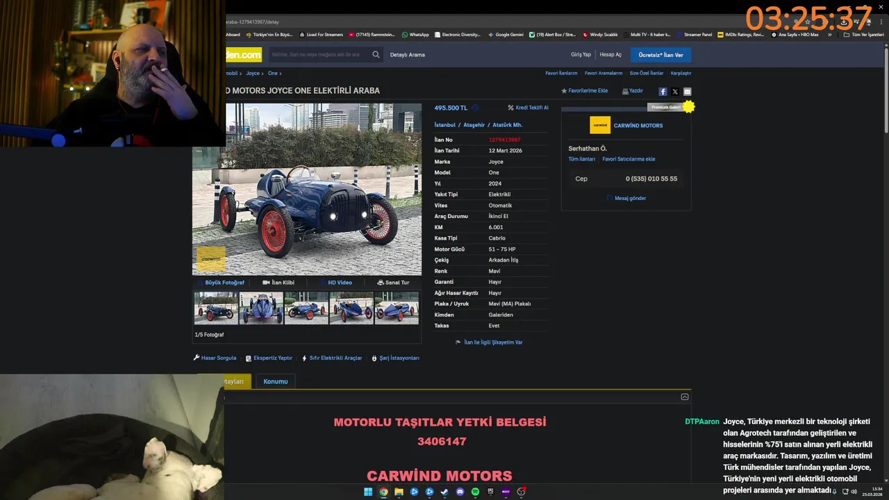Open Favori İlanlarım
This screenshot has height=500, width=889.
point(561,73)
